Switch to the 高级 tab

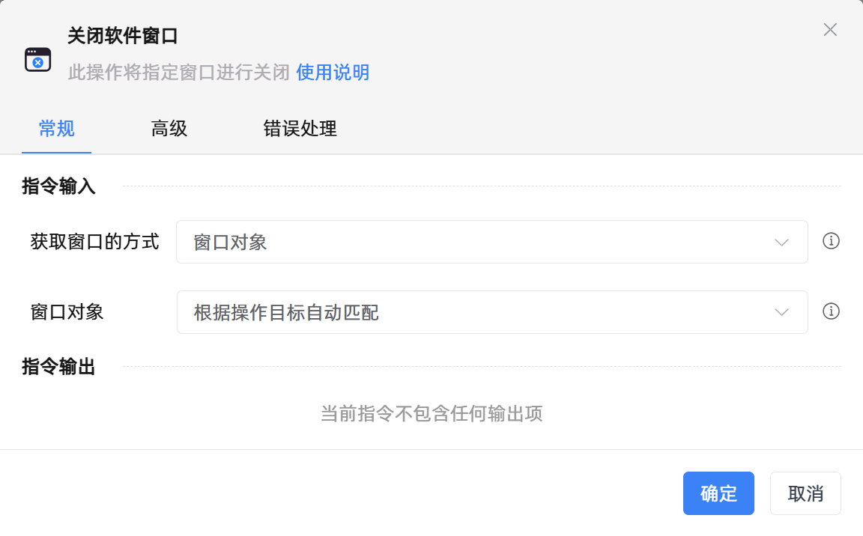click(169, 129)
